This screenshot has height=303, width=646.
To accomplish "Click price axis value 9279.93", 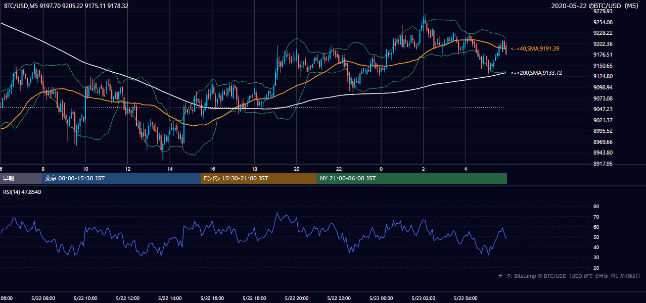I will click(x=603, y=11).
